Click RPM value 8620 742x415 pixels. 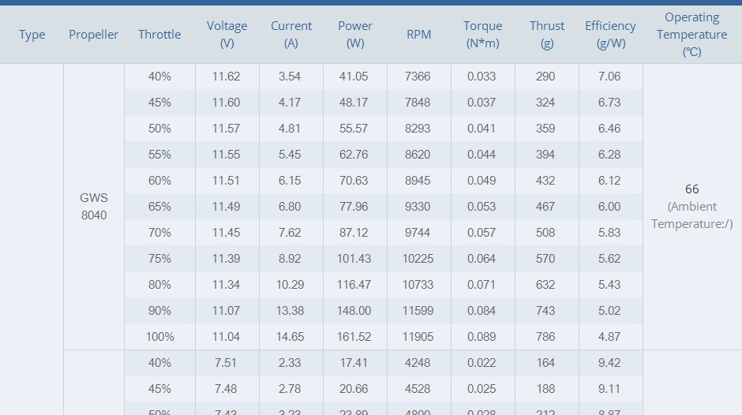[x=418, y=155]
